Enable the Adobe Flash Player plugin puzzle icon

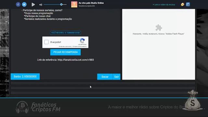159,27
